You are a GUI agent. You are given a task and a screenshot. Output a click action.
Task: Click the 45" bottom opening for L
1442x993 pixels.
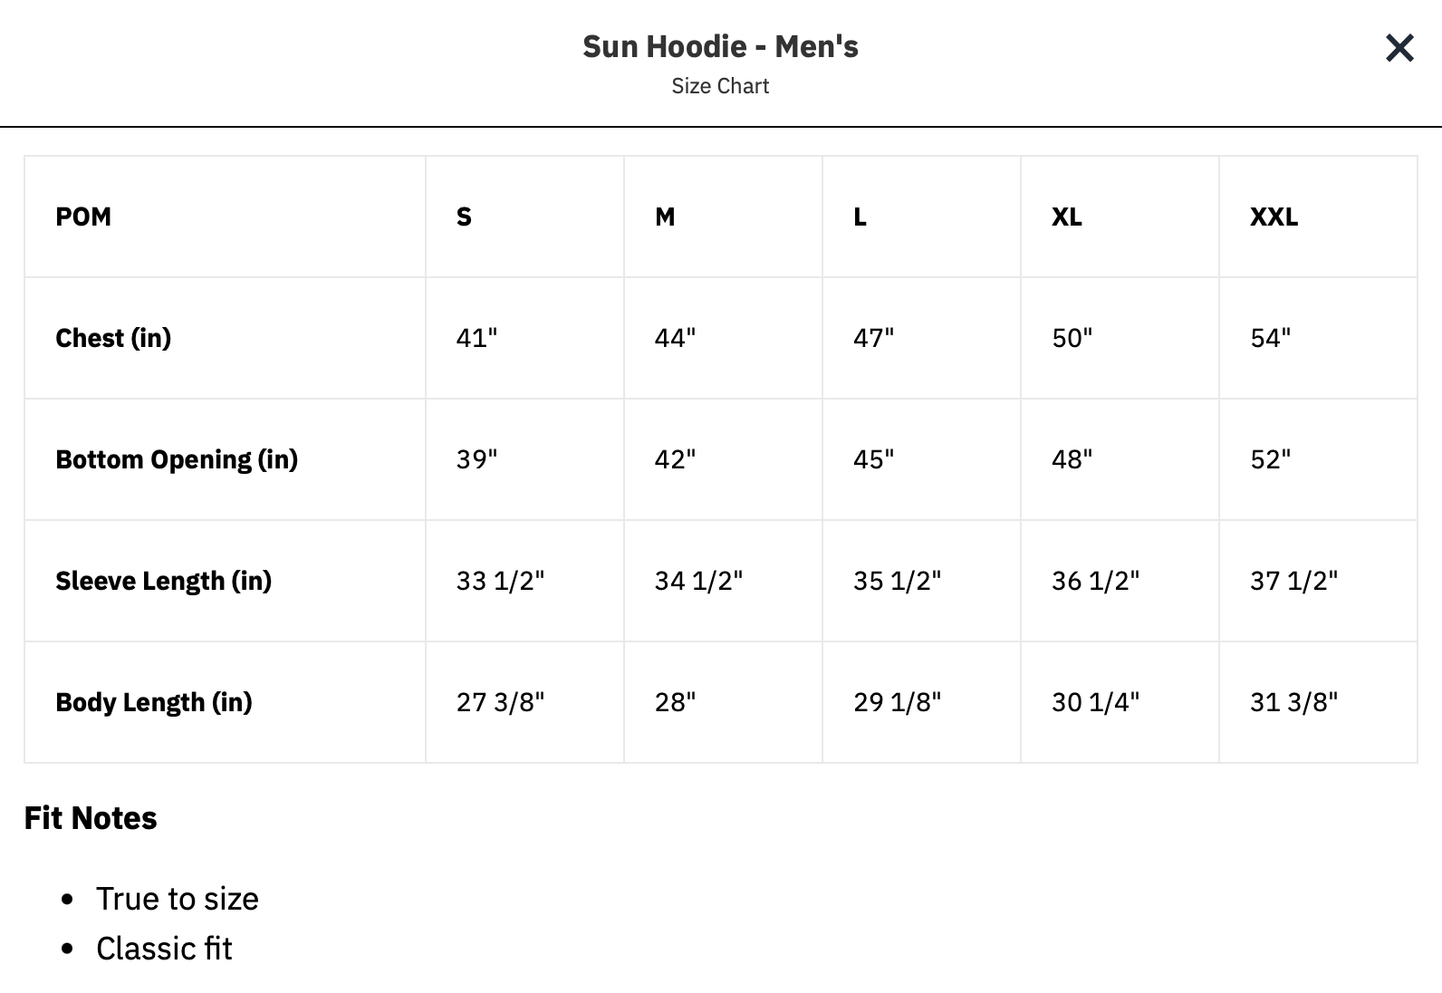[x=873, y=459]
